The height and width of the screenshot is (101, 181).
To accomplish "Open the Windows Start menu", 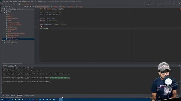I will [x=2, y=100].
